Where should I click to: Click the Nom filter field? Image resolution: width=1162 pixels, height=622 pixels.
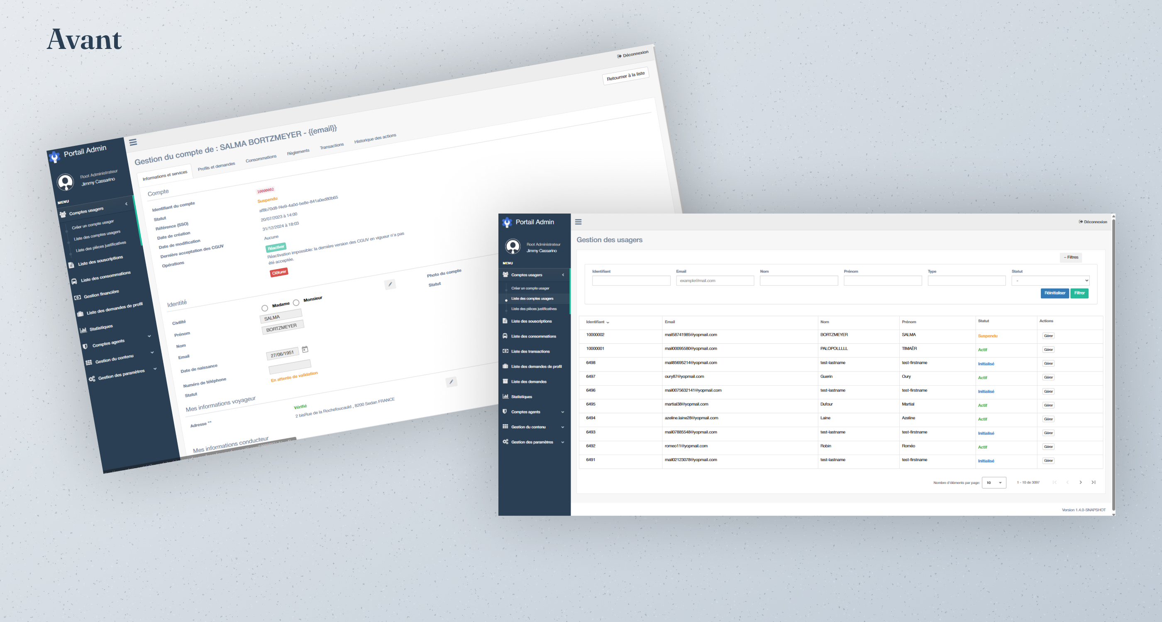pyautogui.click(x=799, y=280)
